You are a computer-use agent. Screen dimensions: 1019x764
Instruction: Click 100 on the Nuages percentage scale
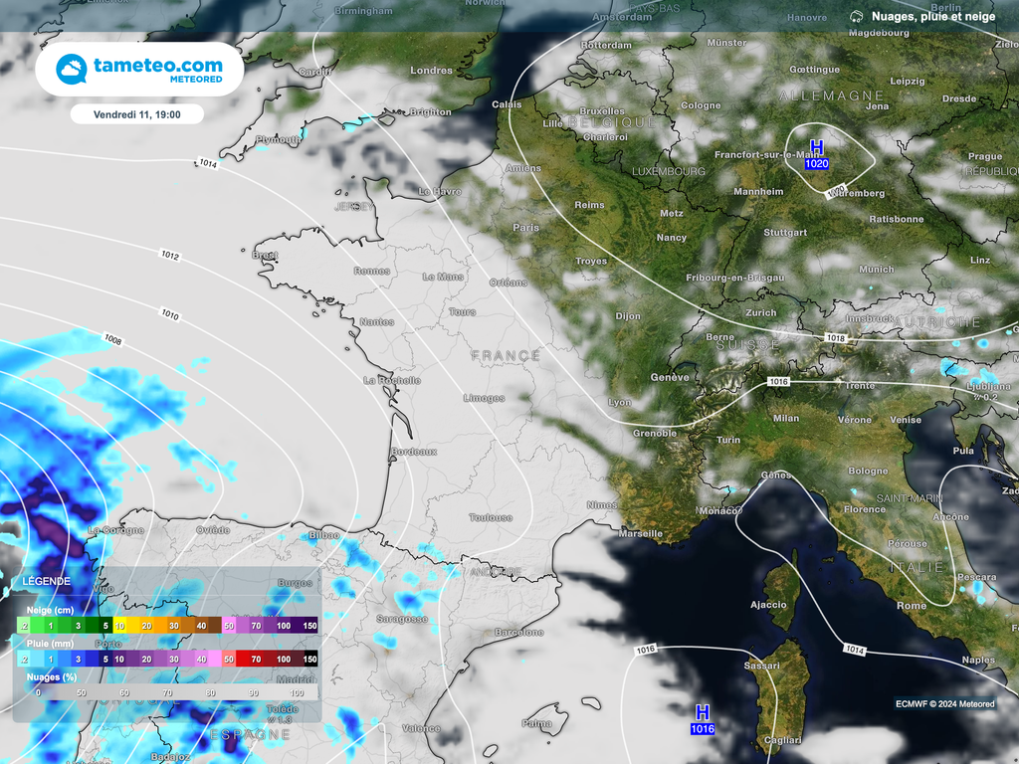296,692
